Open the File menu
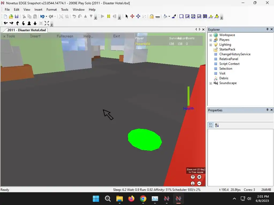Image resolution: width=274 pixels, height=205 pixels. point(7,10)
